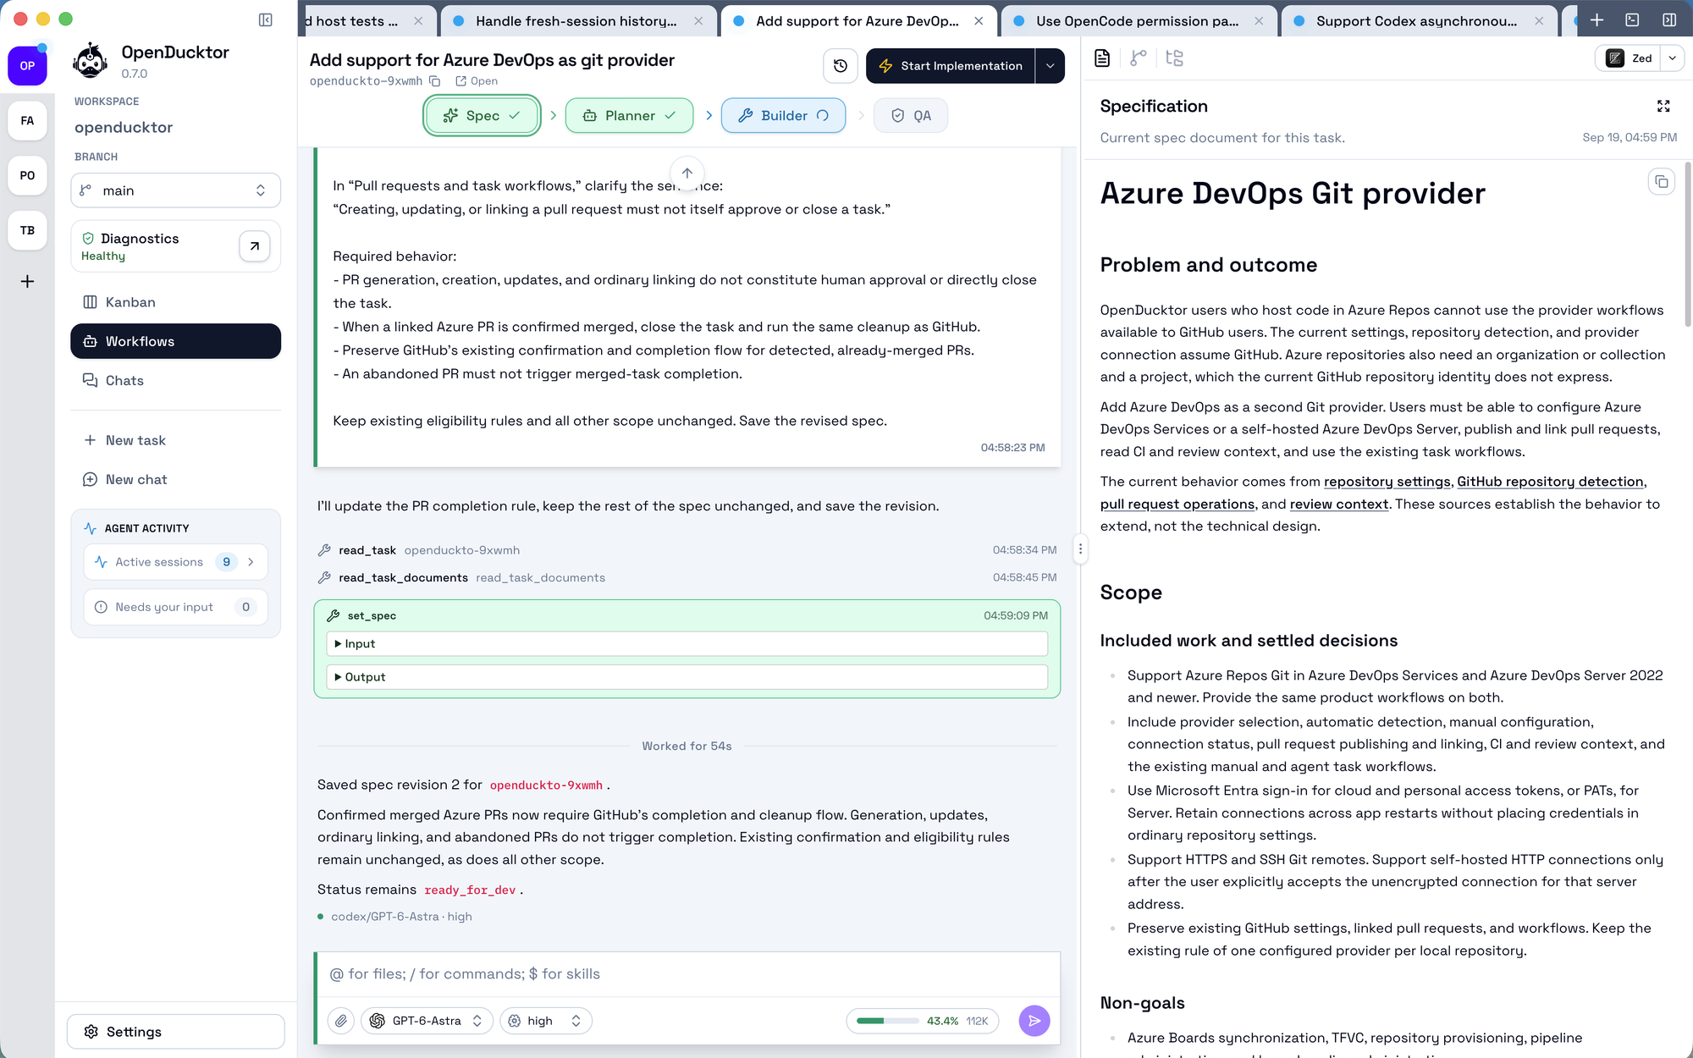Jump up with the arrow button in chat
Image resolution: width=1693 pixels, height=1058 pixels.
point(687,174)
